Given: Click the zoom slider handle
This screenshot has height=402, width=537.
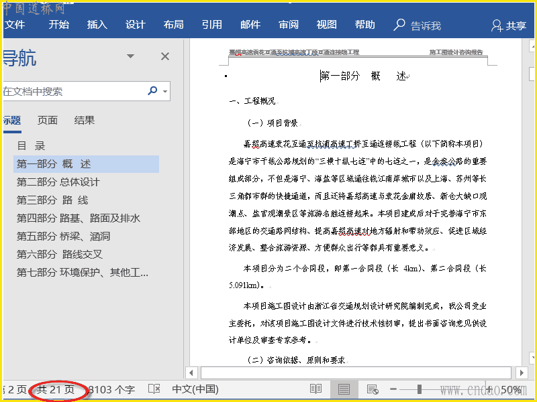Looking at the screenshot, I should click(x=419, y=389).
